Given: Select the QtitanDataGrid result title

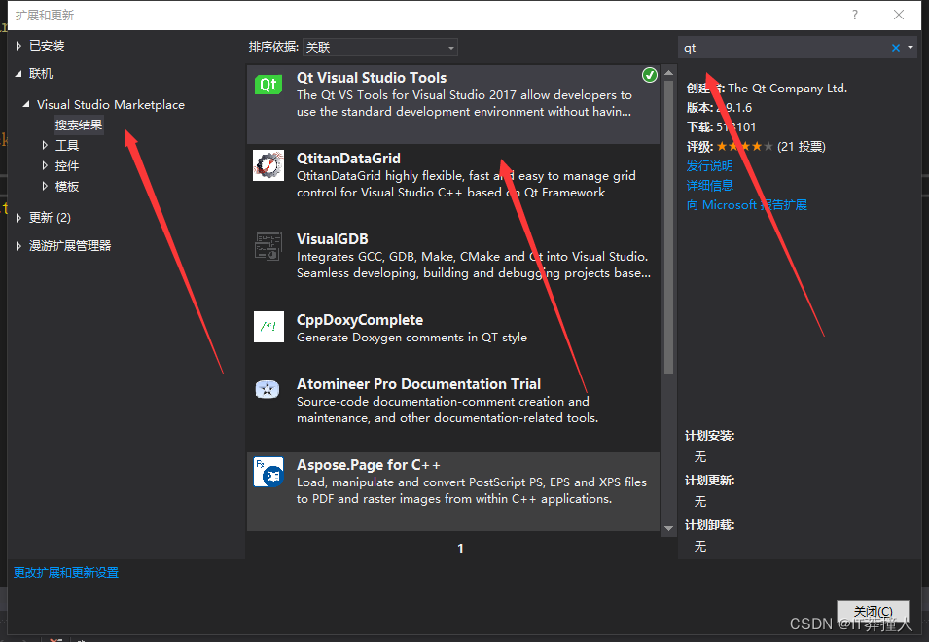Looking at the screenshot, I should [348, 159].
